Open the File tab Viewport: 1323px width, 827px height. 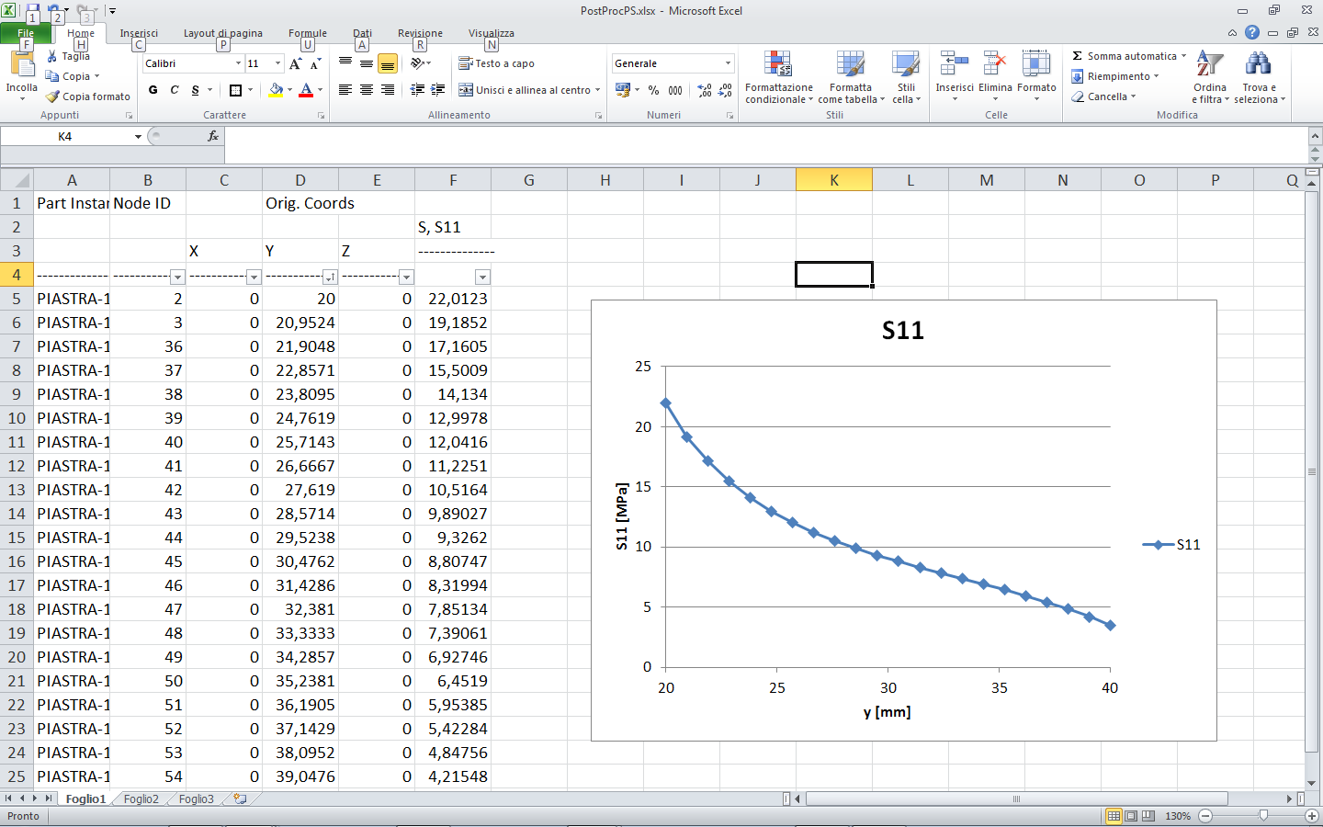26,33
